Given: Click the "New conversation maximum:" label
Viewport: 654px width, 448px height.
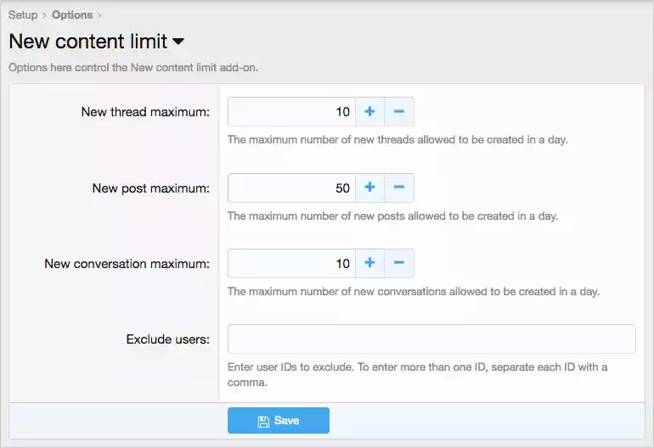Looking at the screenshot, I should click(x=127, y=264).
